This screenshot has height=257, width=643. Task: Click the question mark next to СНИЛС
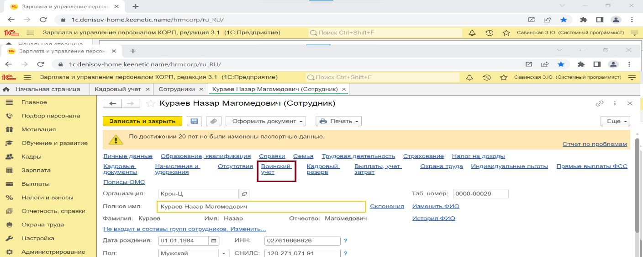point(346,253)
